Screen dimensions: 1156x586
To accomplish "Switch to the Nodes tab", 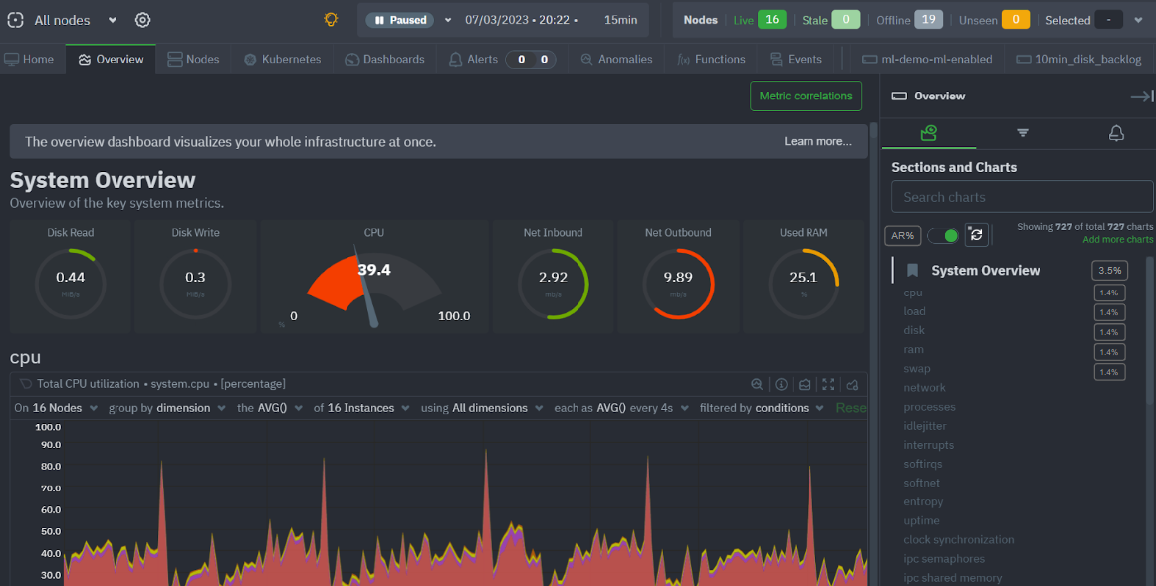I will pos(193,59).
